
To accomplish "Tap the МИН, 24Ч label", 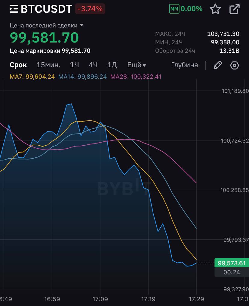I will point(169,42).
